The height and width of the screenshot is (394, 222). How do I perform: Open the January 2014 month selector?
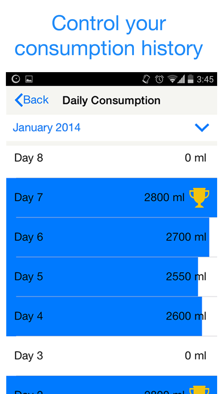coord(47,128)
